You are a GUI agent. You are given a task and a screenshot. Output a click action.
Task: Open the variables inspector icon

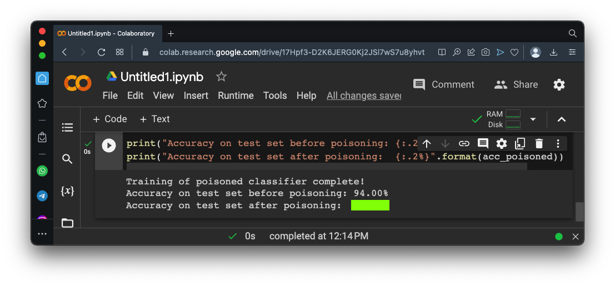(x=67, y=191)
